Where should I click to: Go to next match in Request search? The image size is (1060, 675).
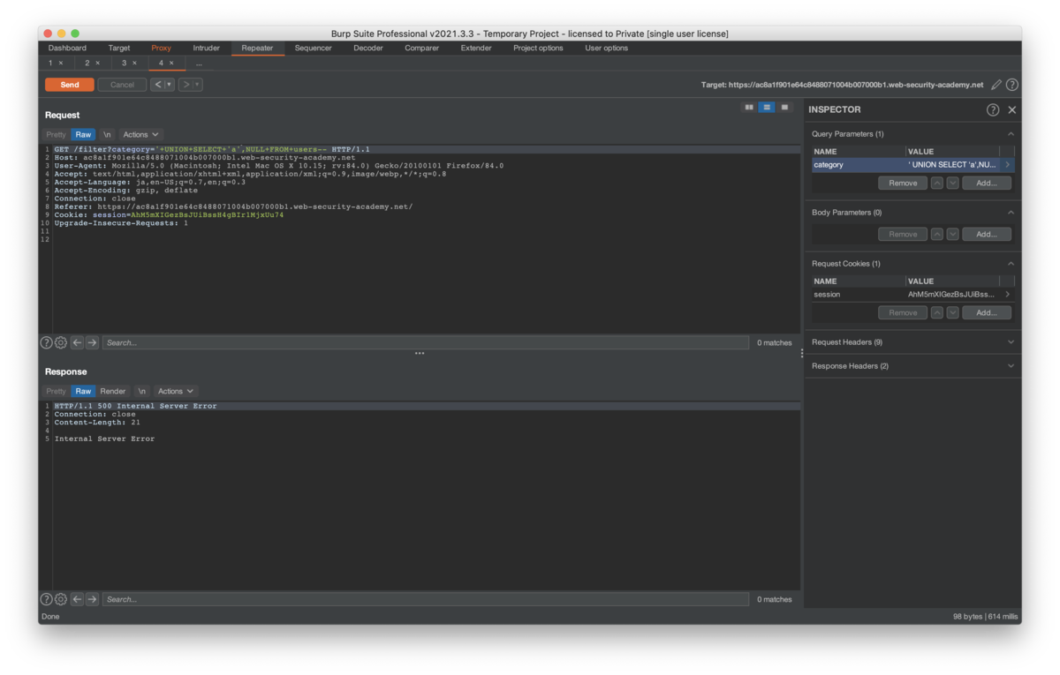point(92,342)
